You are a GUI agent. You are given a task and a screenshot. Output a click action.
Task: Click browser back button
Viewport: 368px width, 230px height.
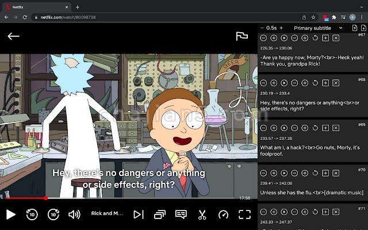click(6, 17)
